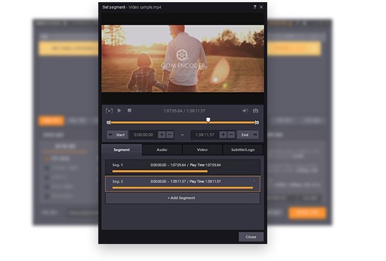Click the start time input field
The height and width of the screenshot is (261, 386).
(144, 134)
